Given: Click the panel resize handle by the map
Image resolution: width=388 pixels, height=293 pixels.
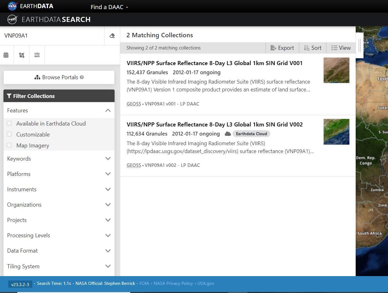Looking at the screenshot, I should tap(360, 45).
